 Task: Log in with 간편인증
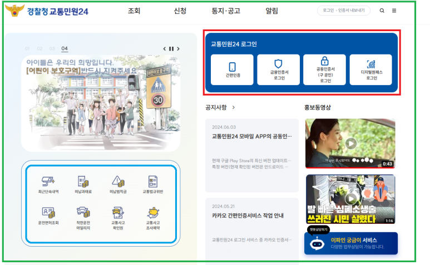click(232, 69)
